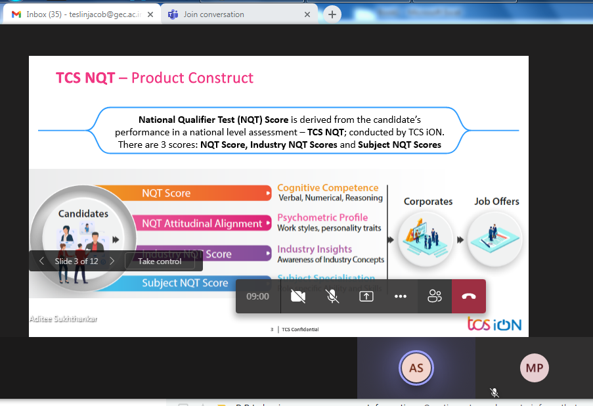Click the Job Offers illustration circle

coord(494,239)
